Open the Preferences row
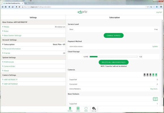The image size is (164, 113). click(33, 62)
